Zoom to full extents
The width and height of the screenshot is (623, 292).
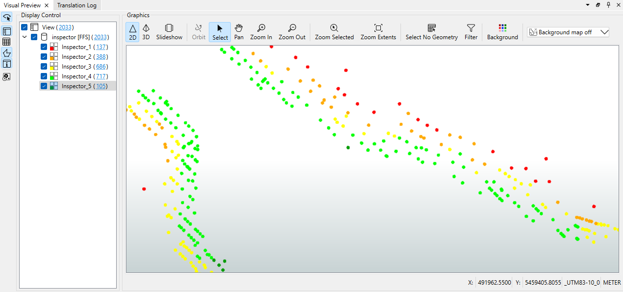tap(378, 32)
